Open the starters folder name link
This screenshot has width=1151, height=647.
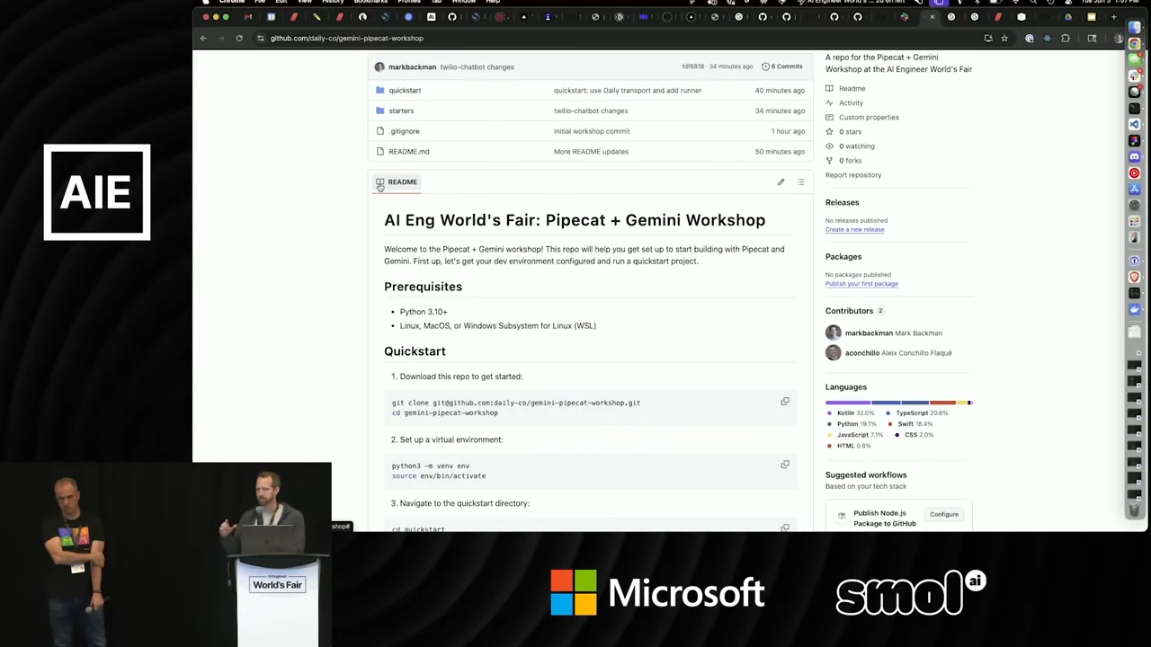[401, 111]
